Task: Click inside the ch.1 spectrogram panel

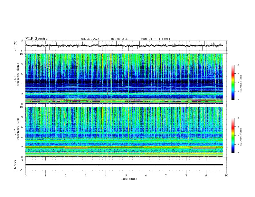Action: click(x=124, y=79)
